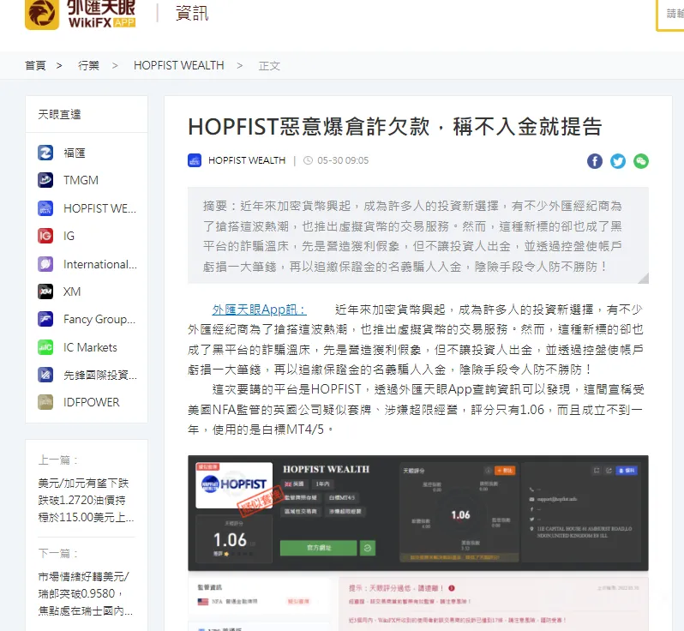The image size is (684, 631).
Task: Click timestamp 05-30 09:05
Action: (343, 160)
